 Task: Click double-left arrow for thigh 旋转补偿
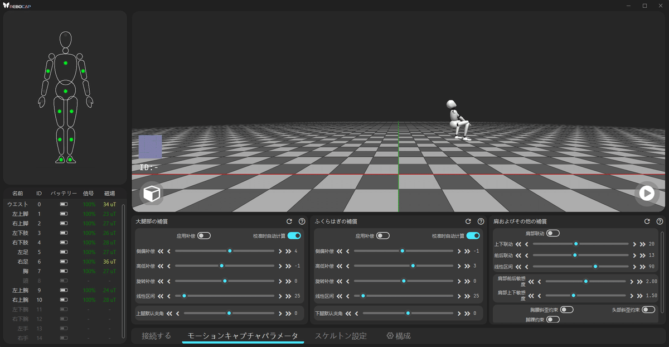pyautogui.click(x=161, y=281)
